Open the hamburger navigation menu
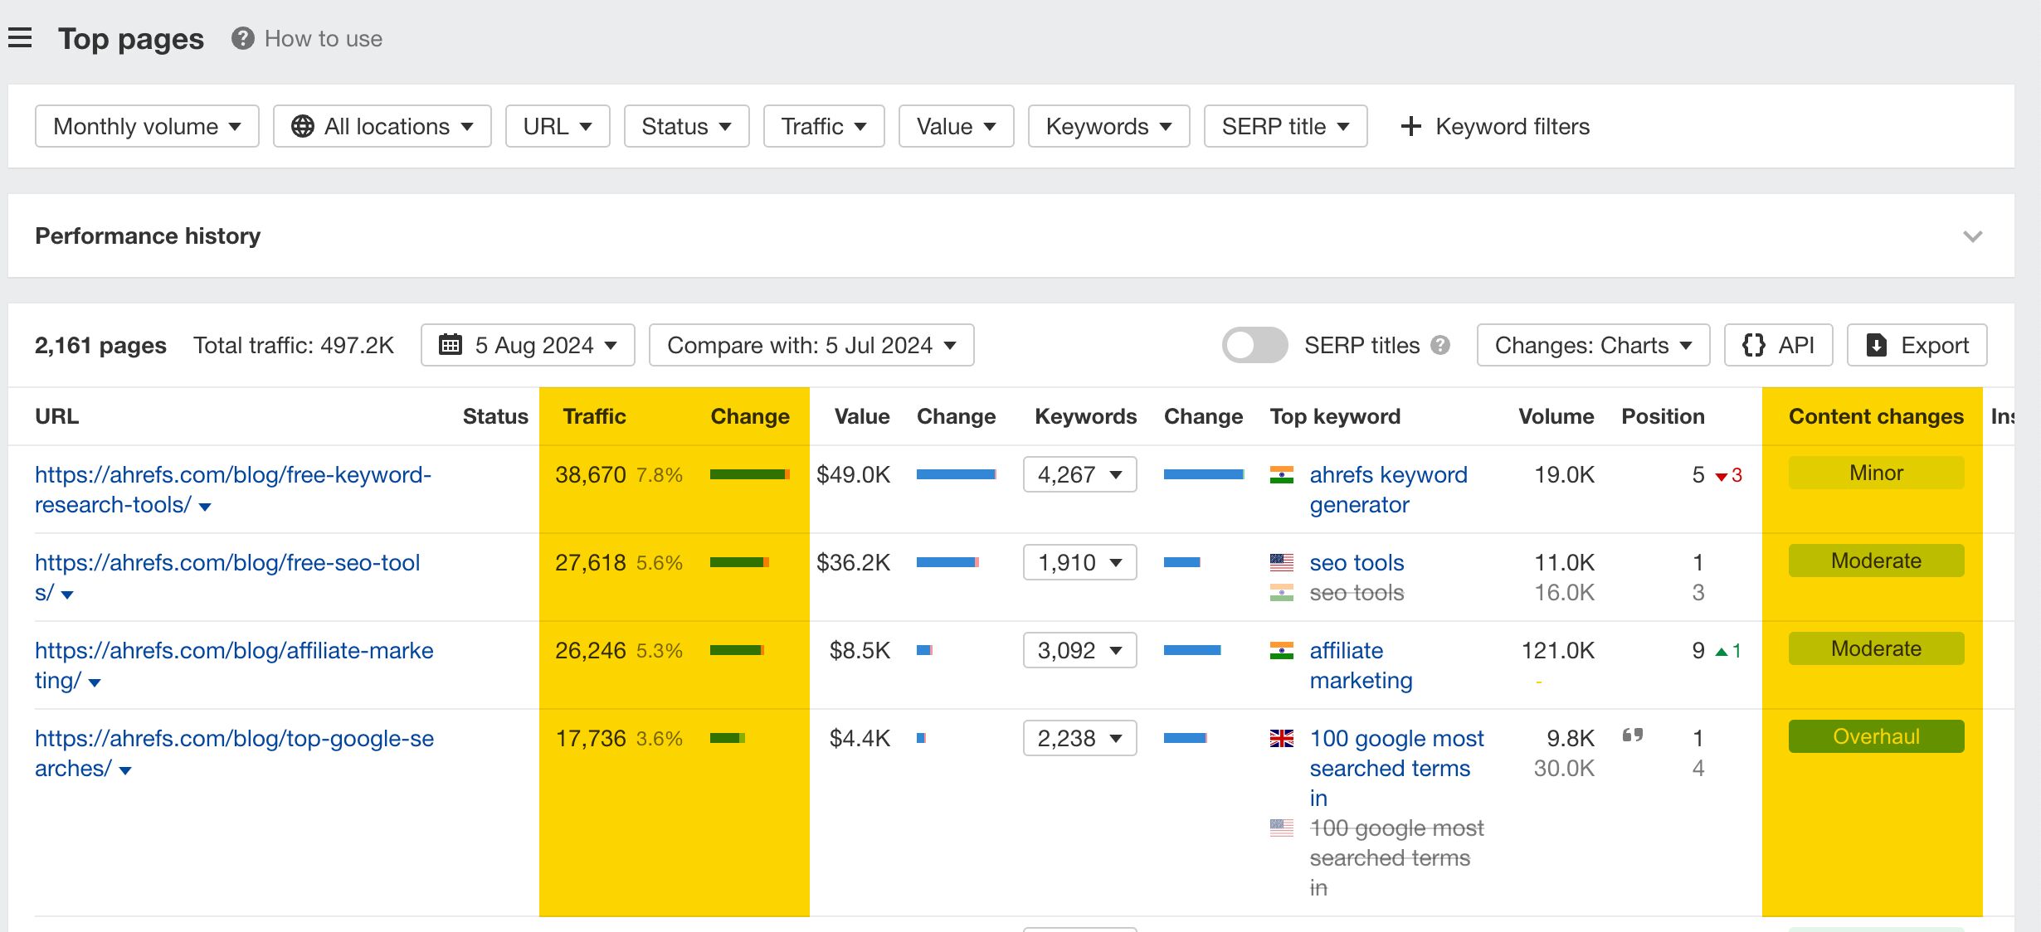2041x932 pixels. click(21, 37)
